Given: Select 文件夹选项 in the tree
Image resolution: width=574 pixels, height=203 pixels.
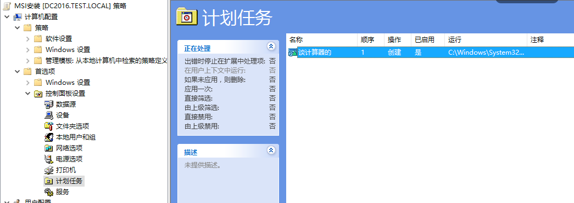Looking at the screenshot, I should (x=73, y=126).
